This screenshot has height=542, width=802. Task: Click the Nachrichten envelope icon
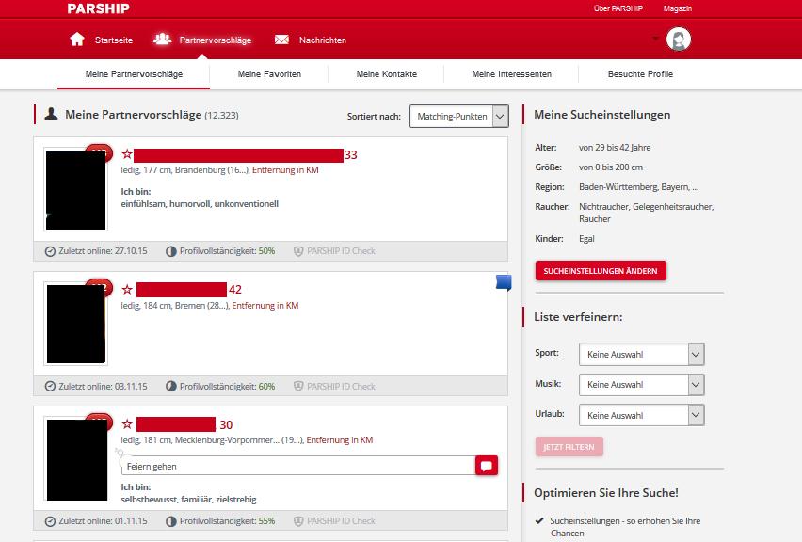pos(281,40)
